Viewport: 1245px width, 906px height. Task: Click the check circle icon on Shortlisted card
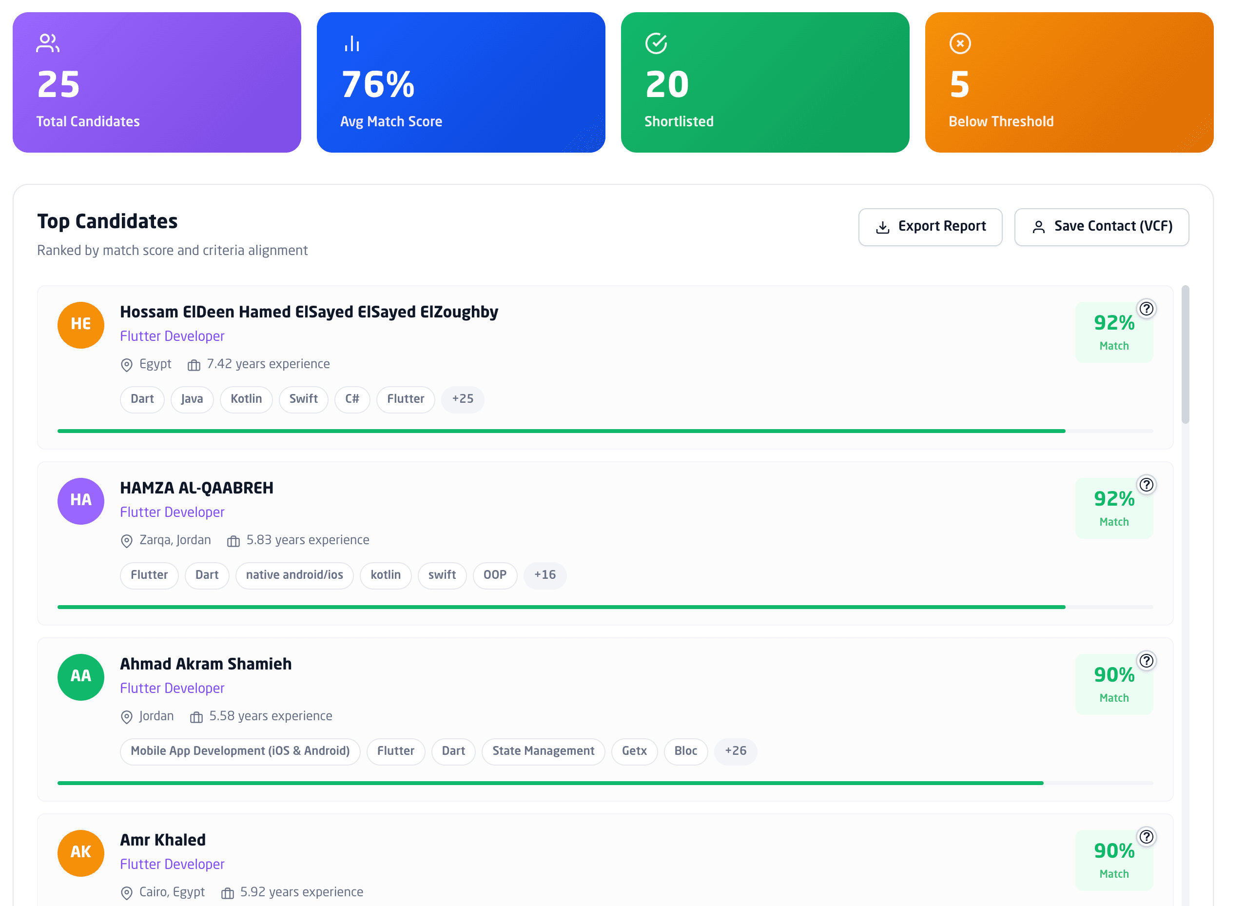pos(656,43)
